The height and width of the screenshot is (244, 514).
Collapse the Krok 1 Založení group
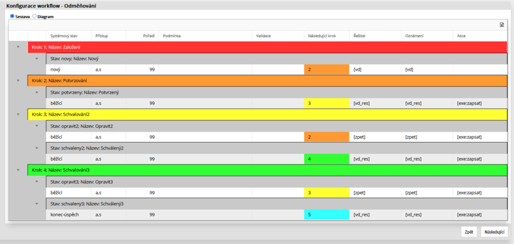pyautogui.click(x=18, y=47)
